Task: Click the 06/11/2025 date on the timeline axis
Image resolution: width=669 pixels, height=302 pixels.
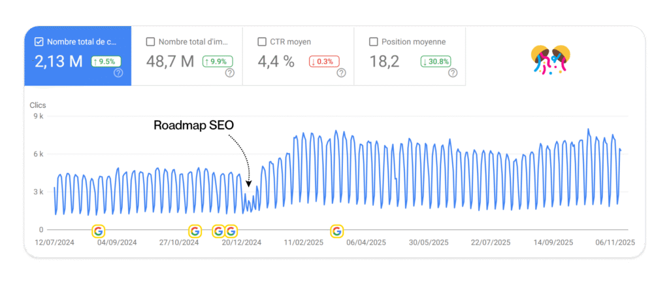Action: click(614, 242)
